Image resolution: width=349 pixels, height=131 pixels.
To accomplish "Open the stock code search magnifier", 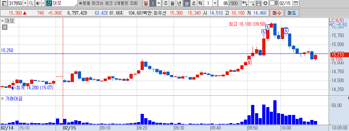I will click(x=31, y=3).
